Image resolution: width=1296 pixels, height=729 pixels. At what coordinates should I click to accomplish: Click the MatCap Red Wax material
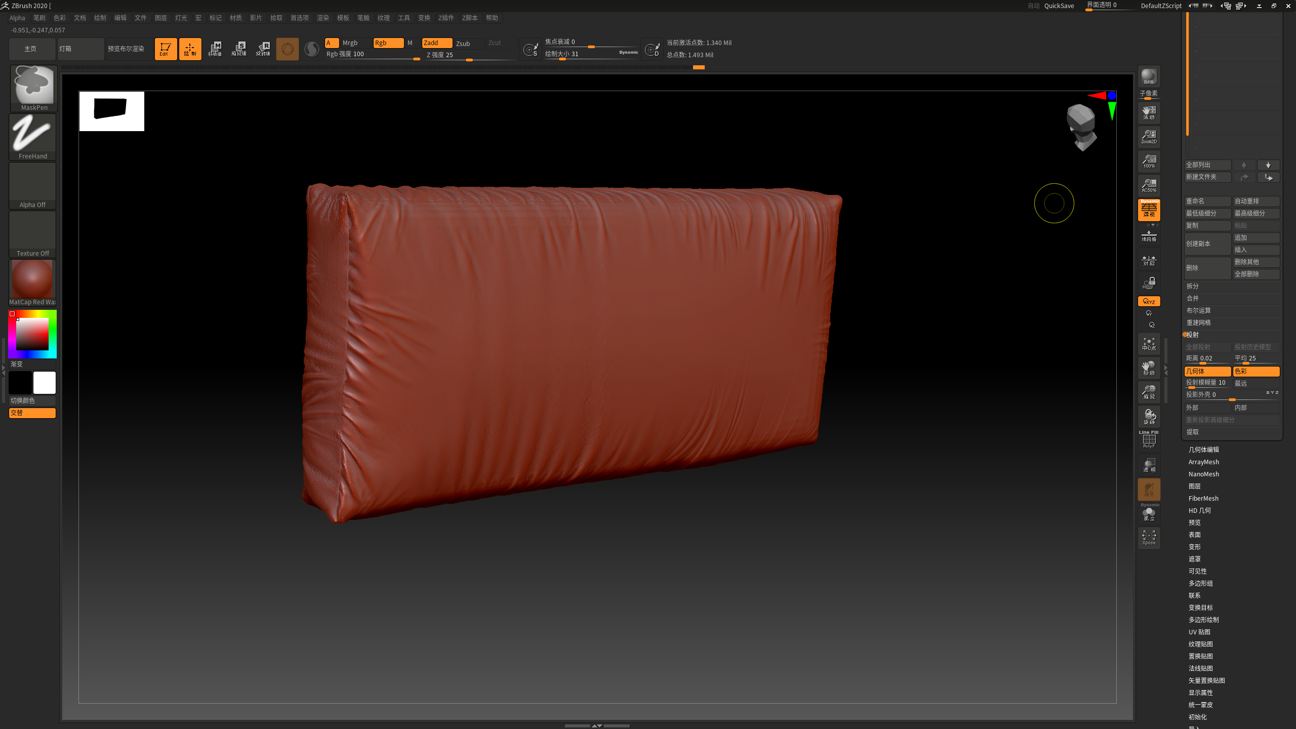[x=32, y=282]
